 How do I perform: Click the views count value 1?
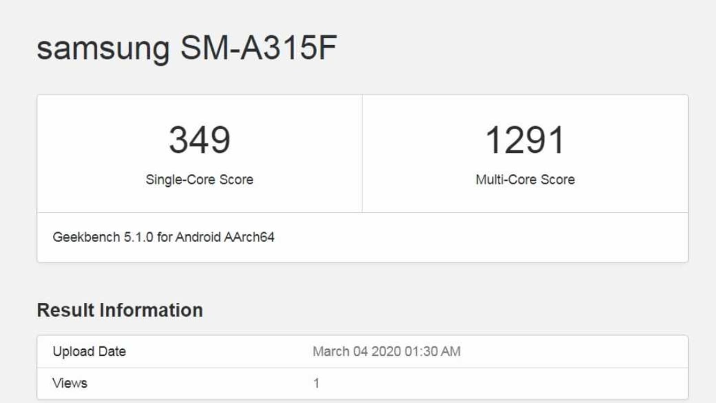coord(316,383)
